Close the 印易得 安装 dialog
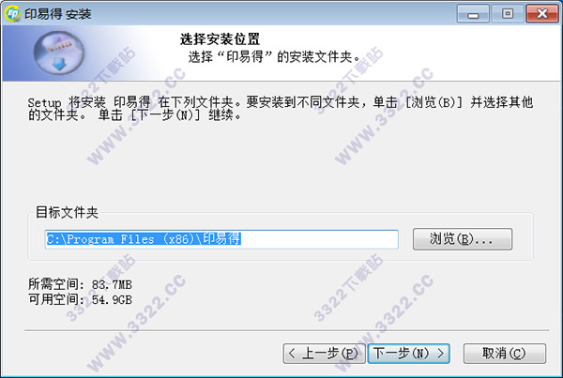 pyautogui.click(x=541, y=14)
